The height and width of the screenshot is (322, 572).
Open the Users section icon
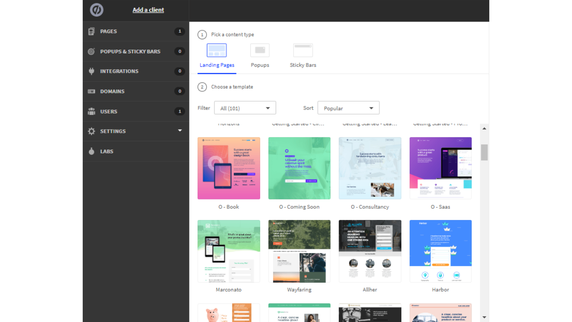91,111
